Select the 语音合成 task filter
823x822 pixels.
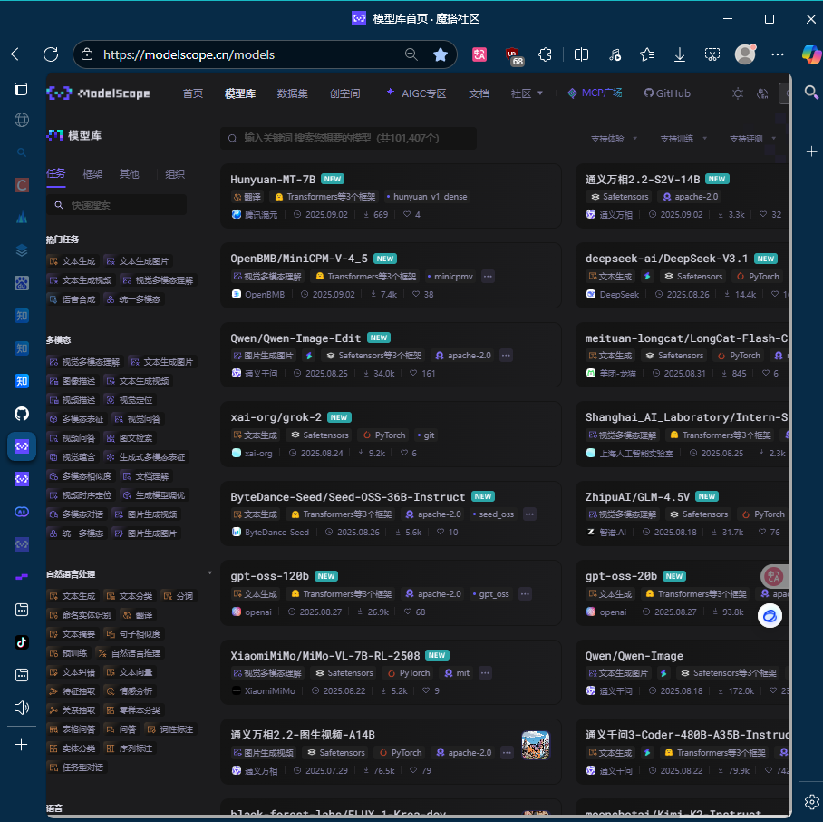(73, 299)
